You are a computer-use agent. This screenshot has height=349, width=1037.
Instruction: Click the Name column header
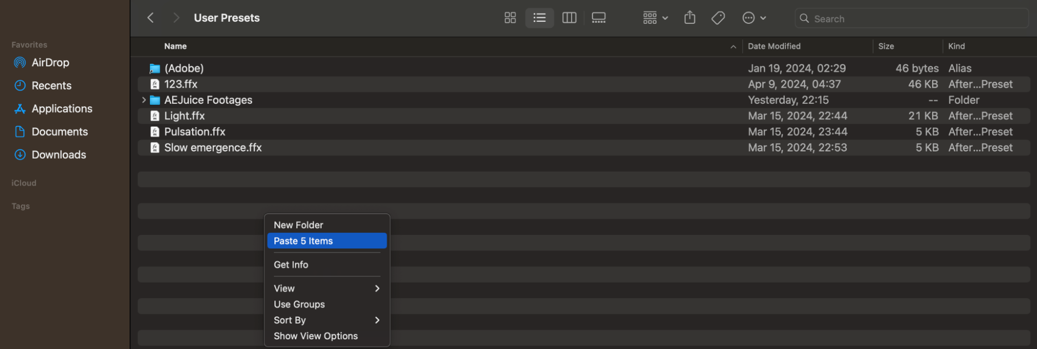click(x=175, y=46)
